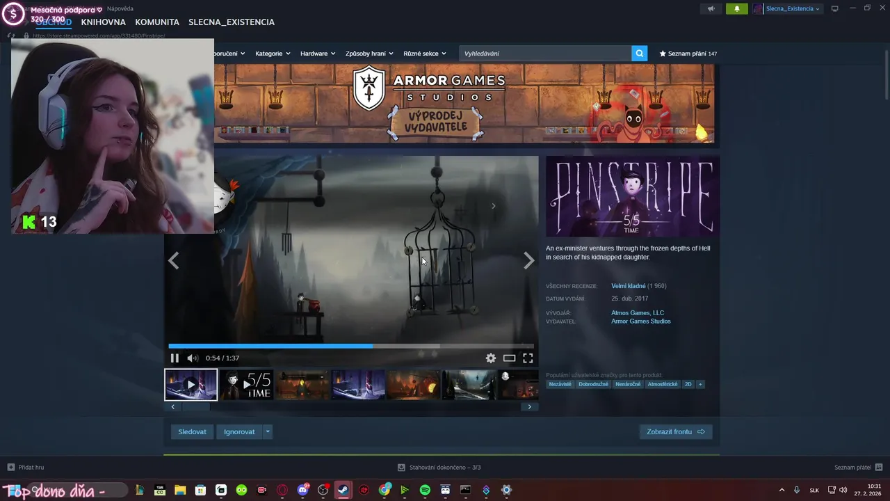Focus the Vyhledávání search field
The image size is (890, 501).
(546, 54)
